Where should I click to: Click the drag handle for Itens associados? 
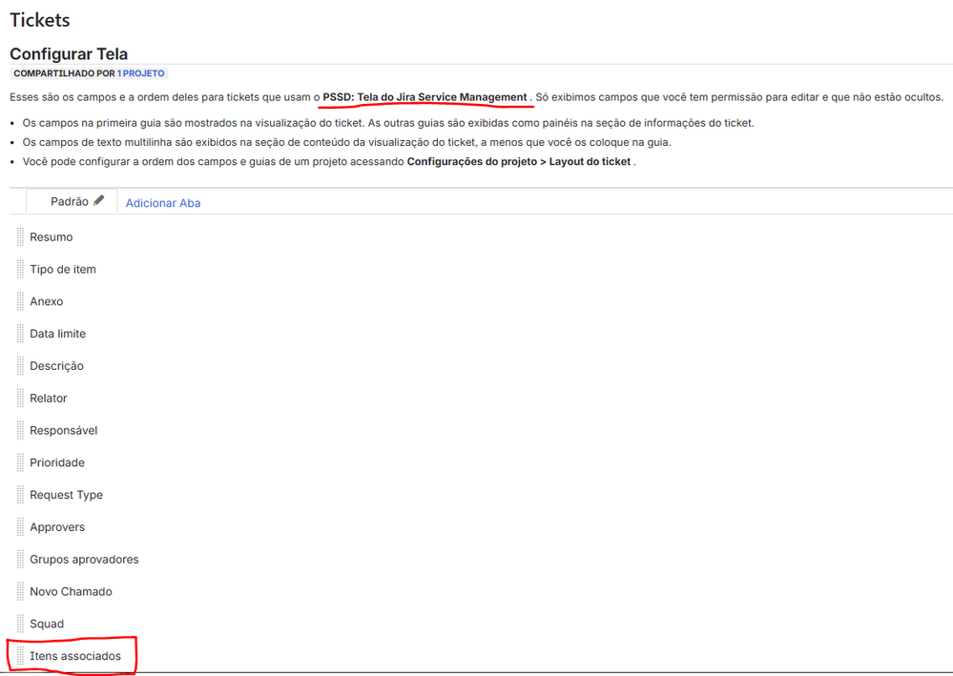click(x=20, y=655)
